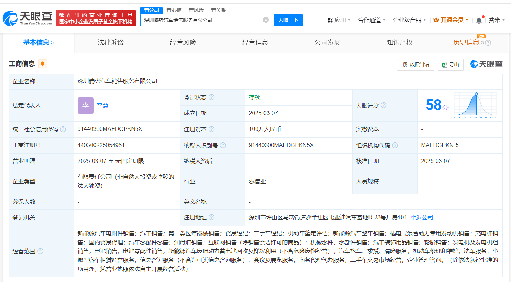Screen dimensions: 511x282
Task: Expand the 应用 dropdown menu
Action: (339, 20)
